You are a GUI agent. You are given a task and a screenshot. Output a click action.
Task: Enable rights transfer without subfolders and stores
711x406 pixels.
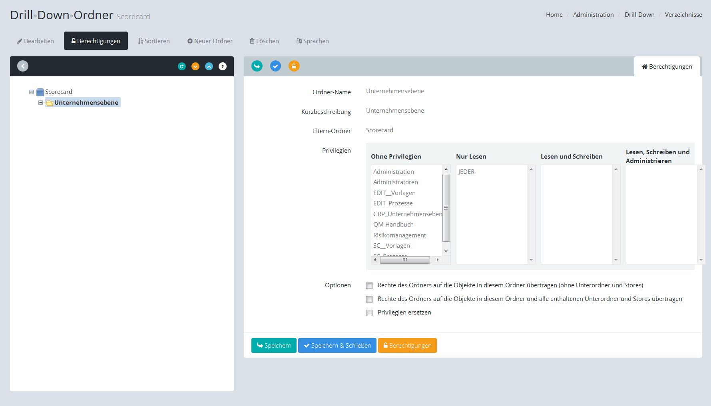[x=369, y=286]
